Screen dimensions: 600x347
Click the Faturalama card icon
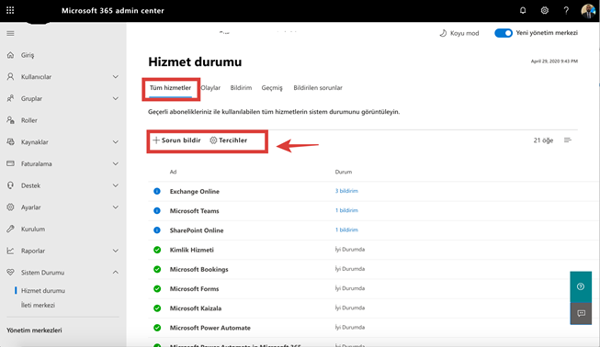click(x=10, y=163)
